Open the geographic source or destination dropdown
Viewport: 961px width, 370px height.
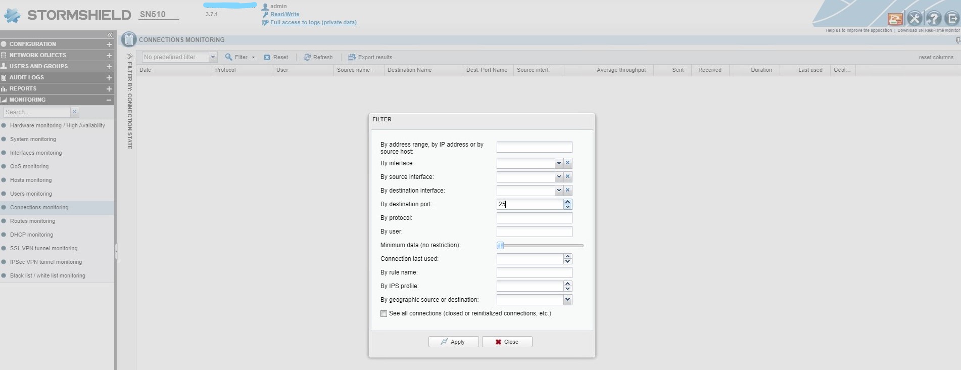click(568, 300)
